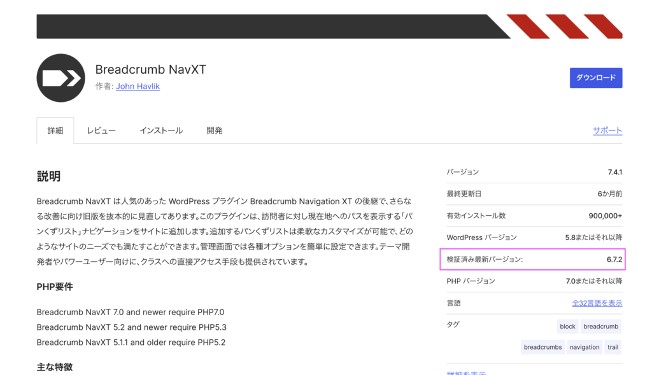
Task: Click the tested version value 6.7.2
Action: [x=614, y=259]
